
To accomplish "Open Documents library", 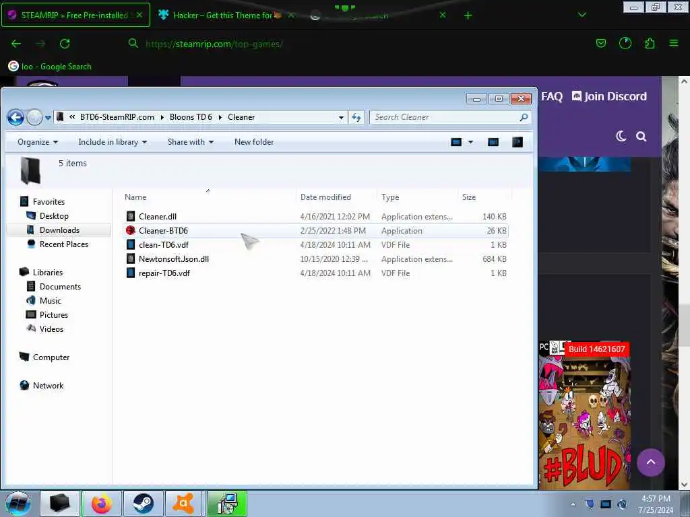I will pyautogui.click(x=60, y=287).
